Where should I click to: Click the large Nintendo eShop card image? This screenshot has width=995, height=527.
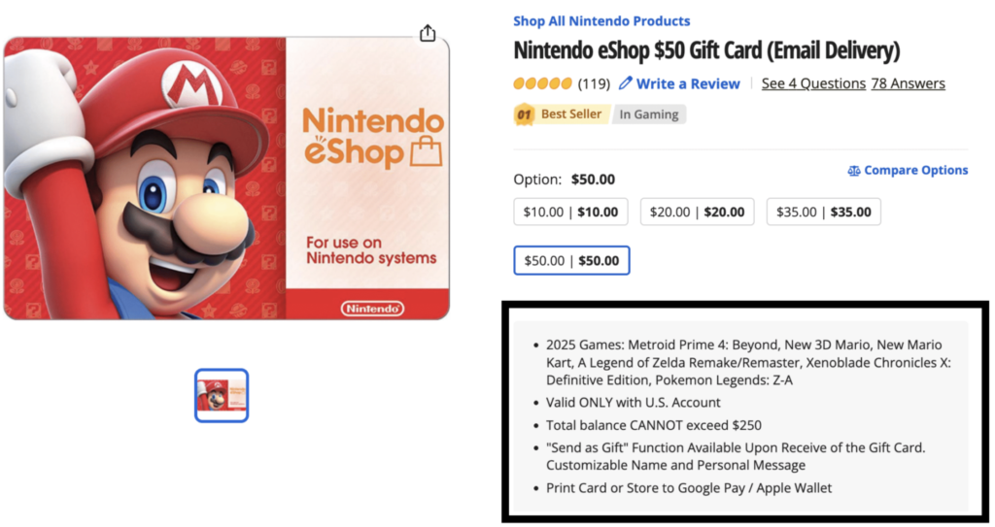[x=226, y=179]
